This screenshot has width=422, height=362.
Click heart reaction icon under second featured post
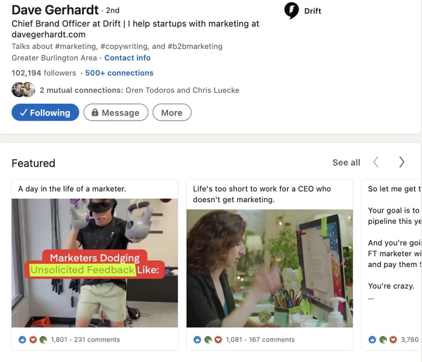(x=218, y=340)
